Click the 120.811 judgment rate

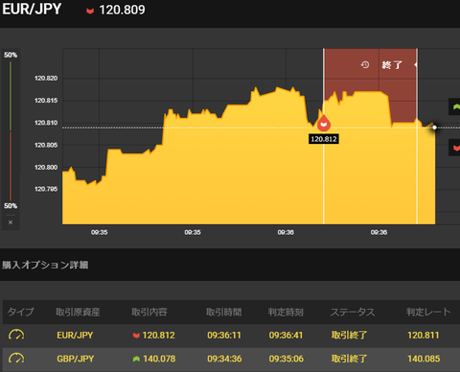click(x=424, y=336)
